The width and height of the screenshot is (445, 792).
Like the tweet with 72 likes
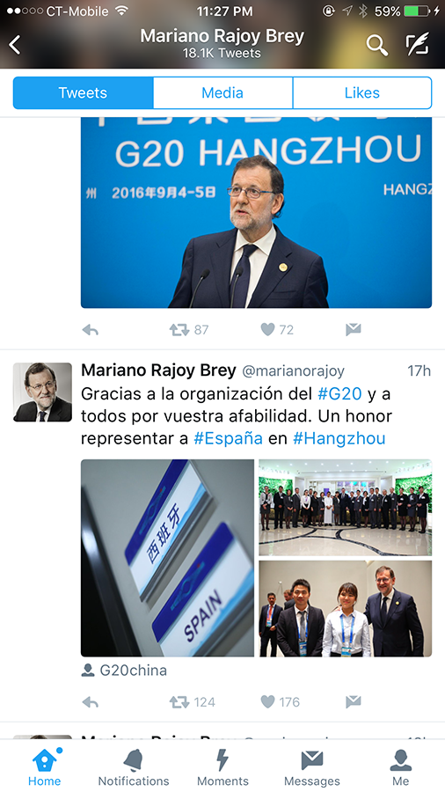click(268, 330)
